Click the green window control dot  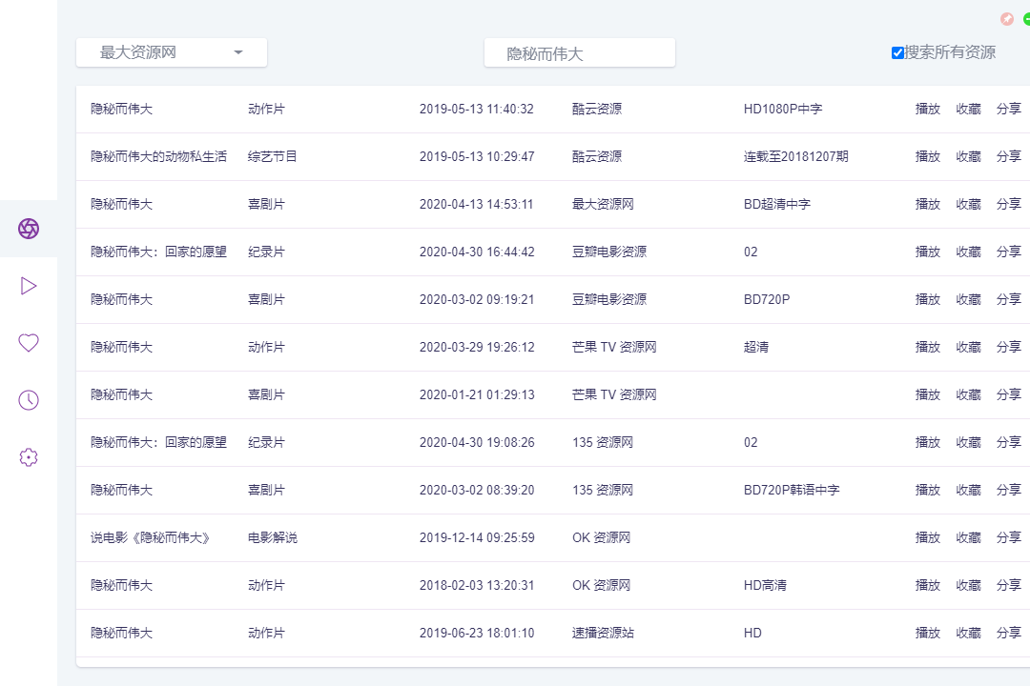(x=1027, y=19)
